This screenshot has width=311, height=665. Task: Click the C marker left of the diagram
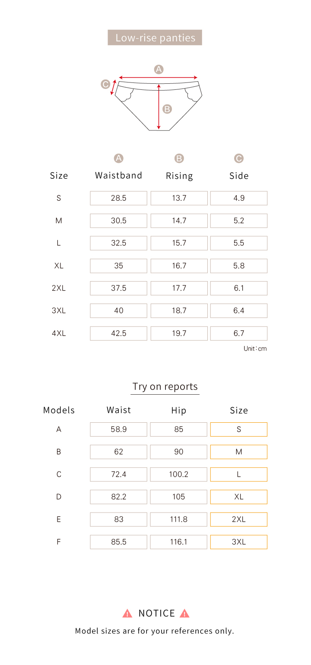(105, 84)
